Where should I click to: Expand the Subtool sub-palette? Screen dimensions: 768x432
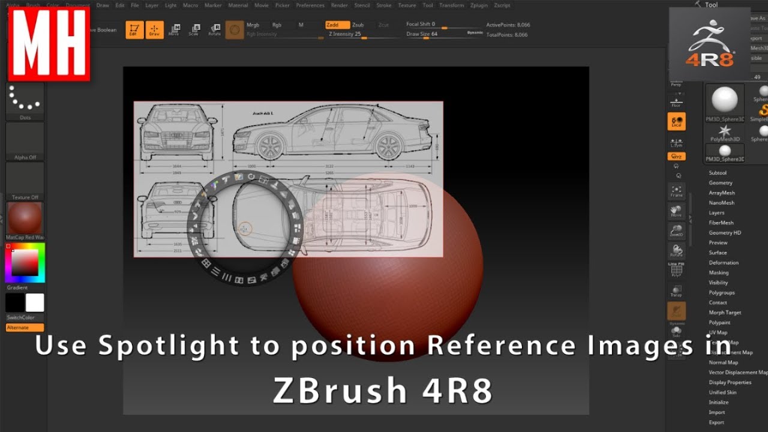click(x=718, y=173)
